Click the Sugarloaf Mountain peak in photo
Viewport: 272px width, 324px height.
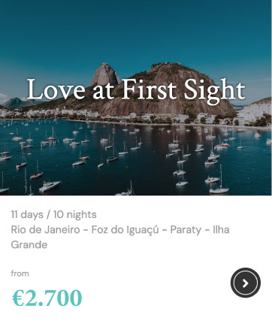click(105, 73)
